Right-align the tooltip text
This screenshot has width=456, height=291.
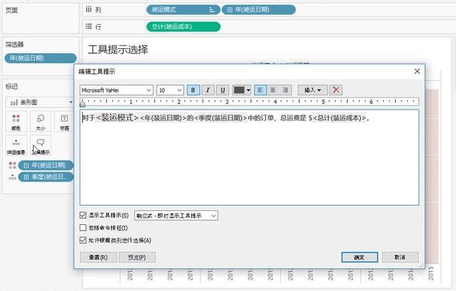click(286, 90)
